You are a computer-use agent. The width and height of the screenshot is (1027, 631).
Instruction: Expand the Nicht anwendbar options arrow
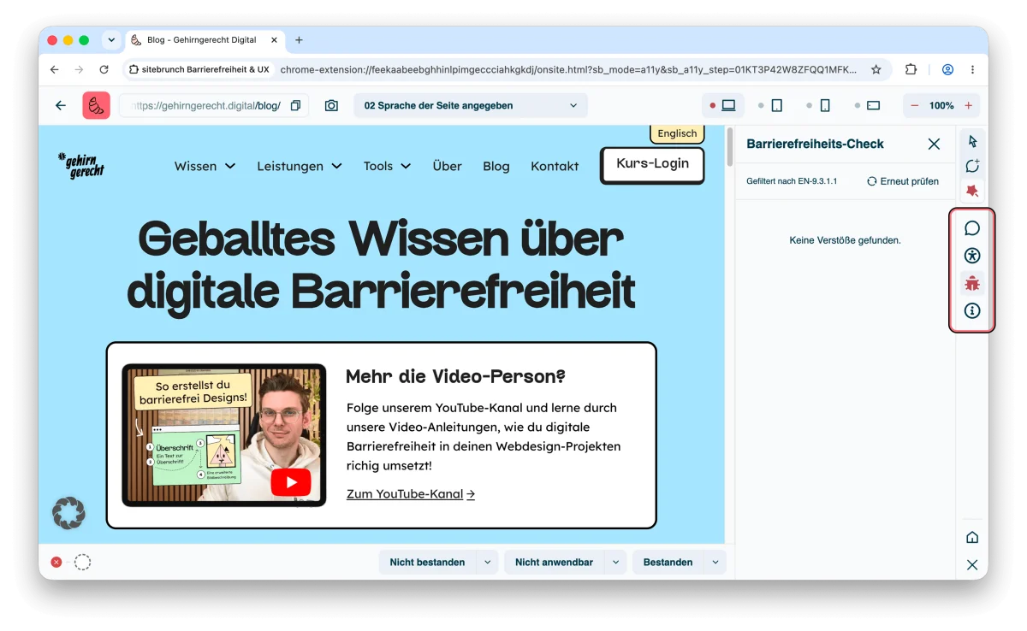click(615, 562)
